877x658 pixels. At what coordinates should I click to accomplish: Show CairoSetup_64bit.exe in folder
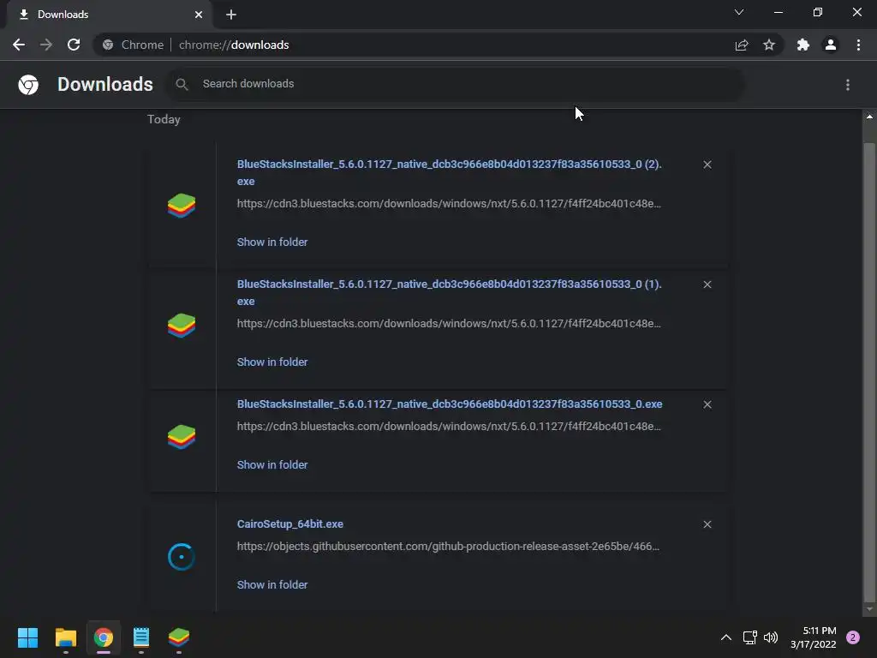272,584
